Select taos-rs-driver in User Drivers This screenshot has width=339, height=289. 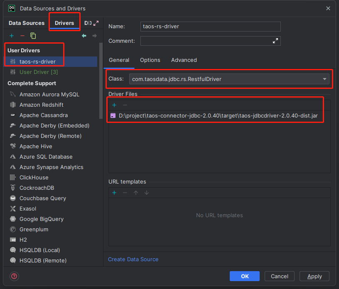click(x=51, y=61)
